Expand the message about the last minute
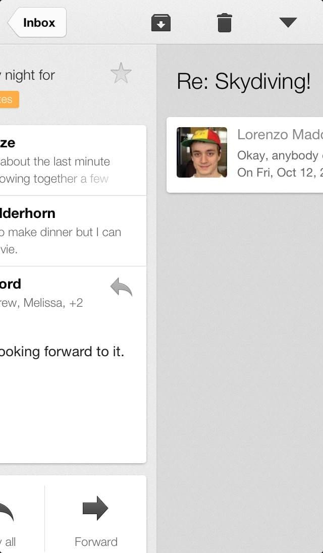 tap(61, 161)
